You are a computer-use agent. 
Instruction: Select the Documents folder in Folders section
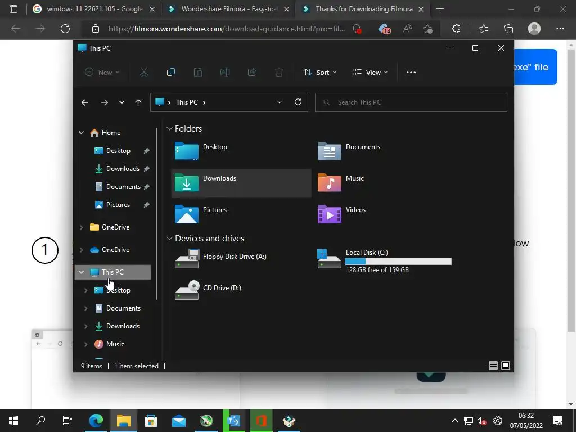click(384, 151)
